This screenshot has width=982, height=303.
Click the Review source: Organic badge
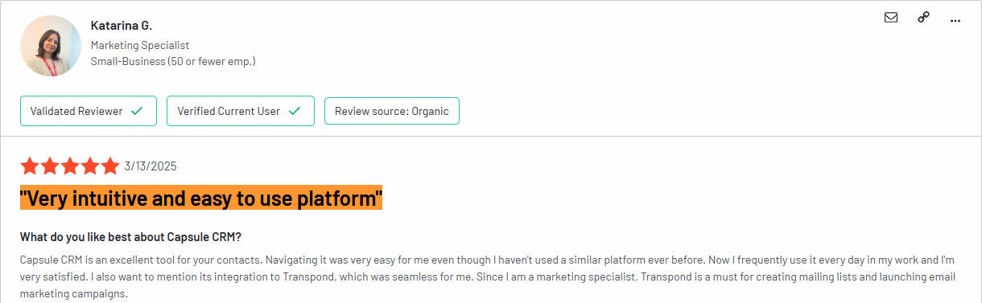tap(392, 111)
